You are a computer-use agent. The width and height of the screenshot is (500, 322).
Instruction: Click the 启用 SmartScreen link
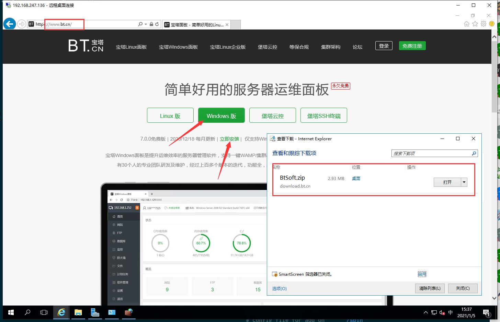point(422,274)
